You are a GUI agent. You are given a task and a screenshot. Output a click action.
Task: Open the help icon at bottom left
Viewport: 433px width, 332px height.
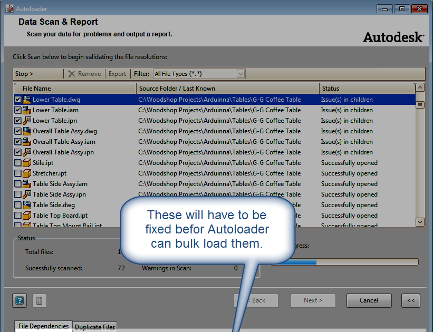19,300
